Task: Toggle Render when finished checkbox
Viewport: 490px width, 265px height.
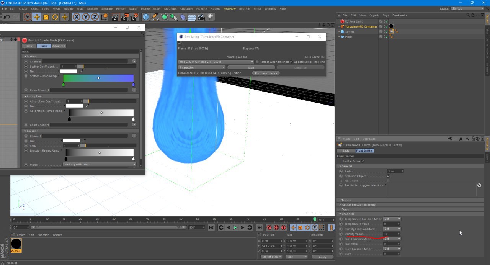Action: pyautogui.click(x=257, y=62)
